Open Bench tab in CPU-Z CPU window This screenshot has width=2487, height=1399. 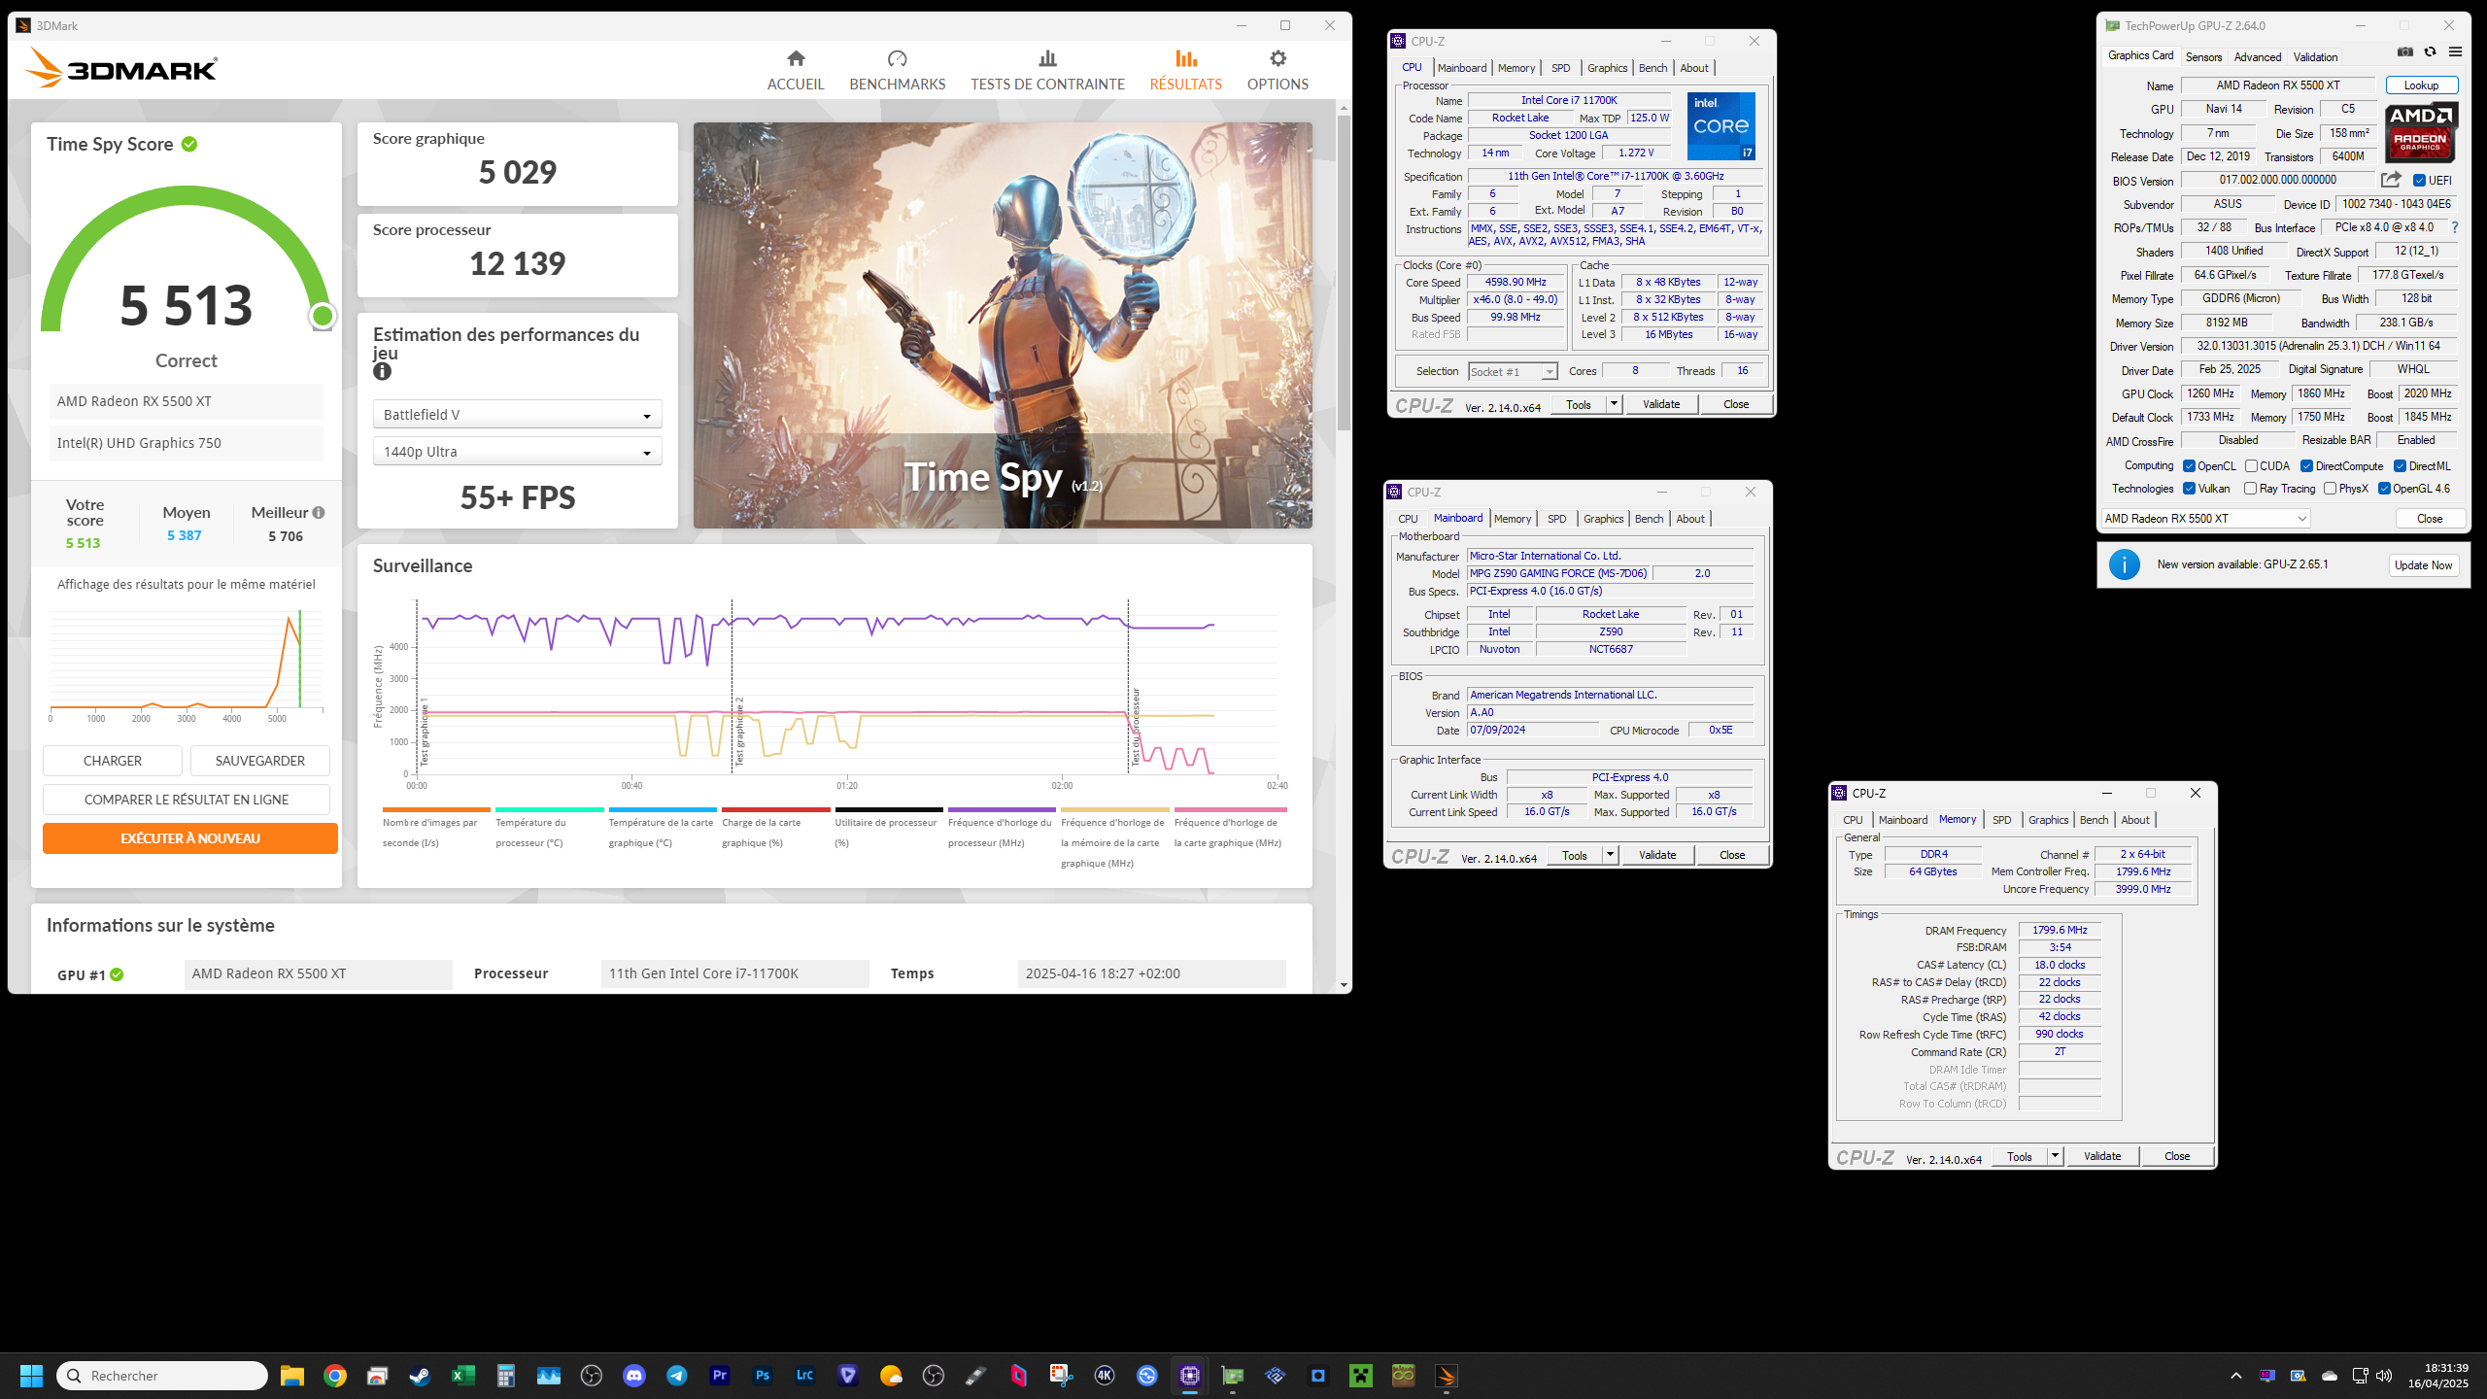(1652, 68)
